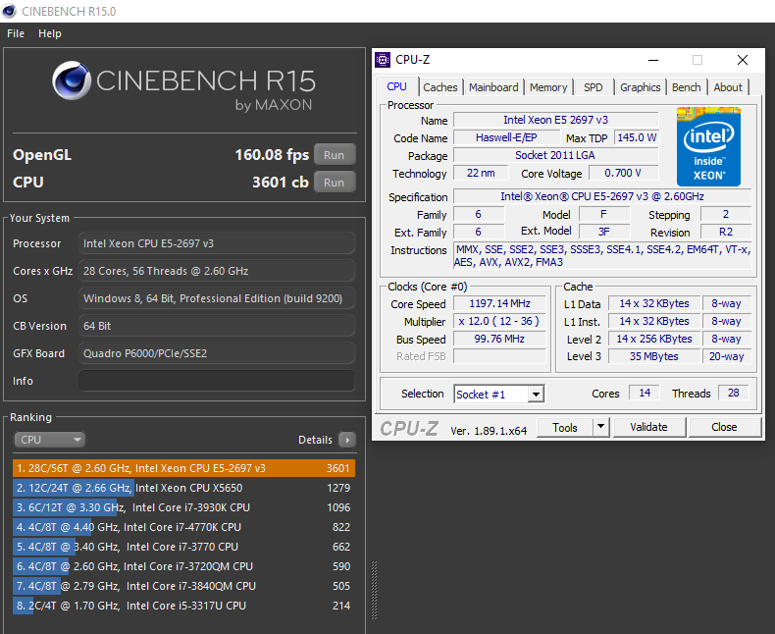Click the OpenGL score 160.08 fps
Viewport: 775px width, 634px height.
click(272, 155)
